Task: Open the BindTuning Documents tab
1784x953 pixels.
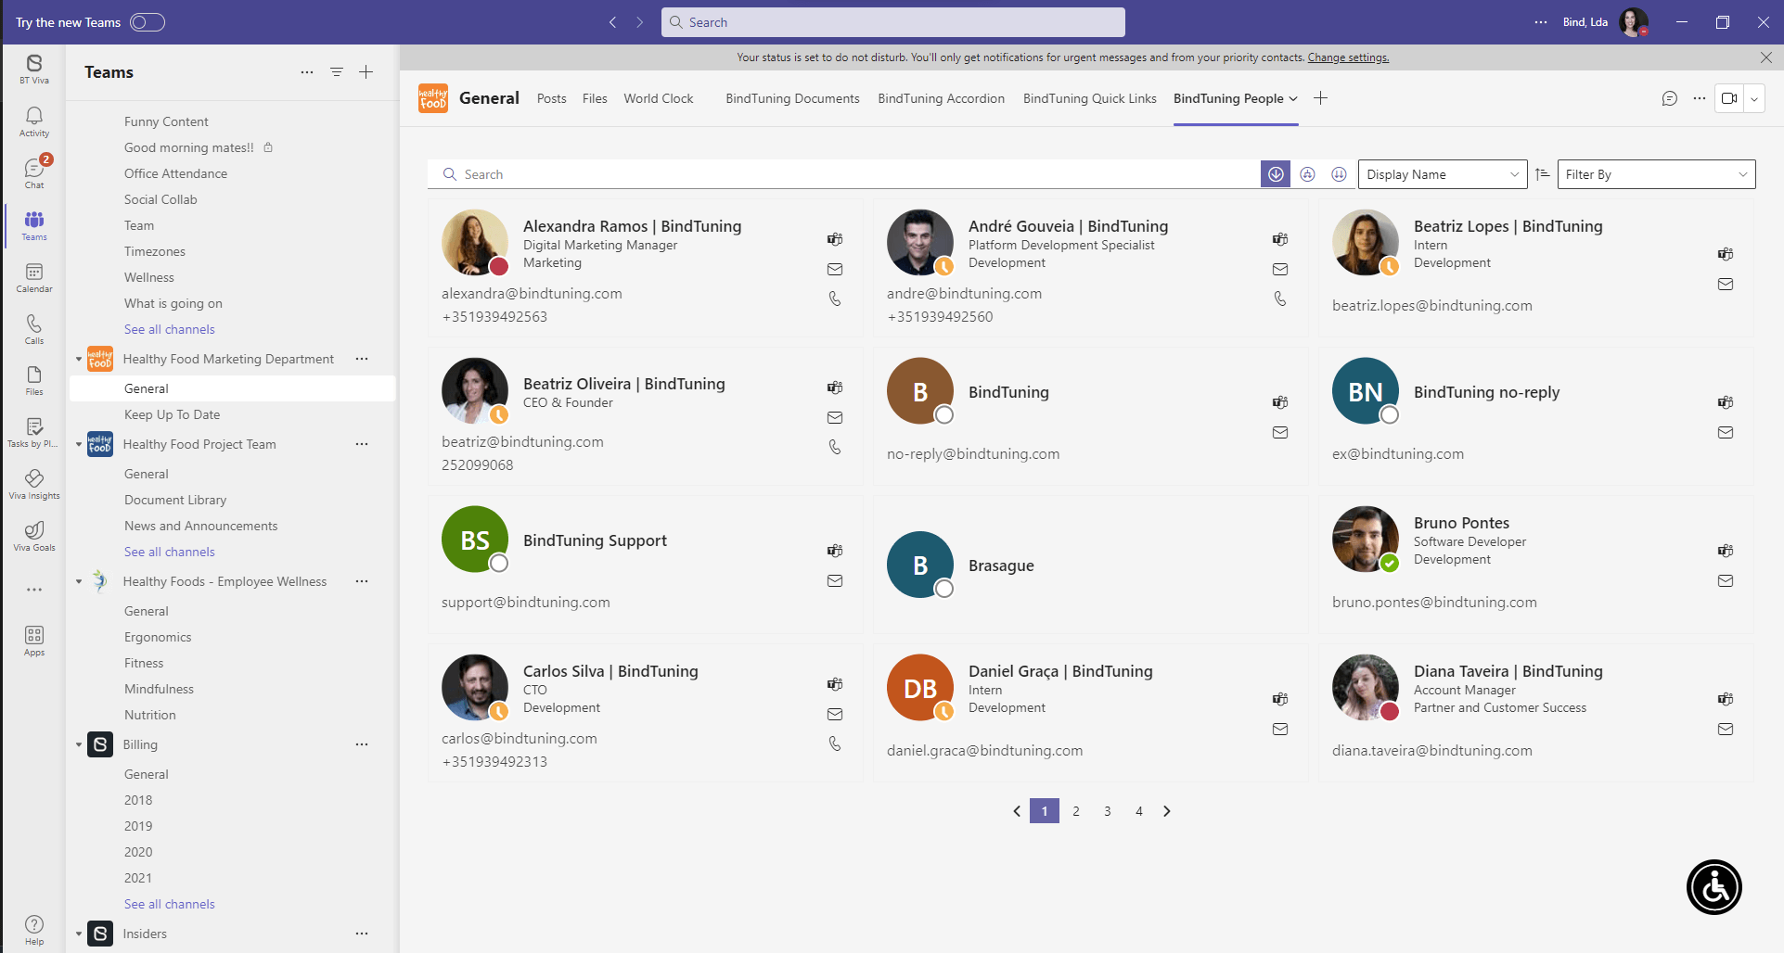Action: click(792, 98)
